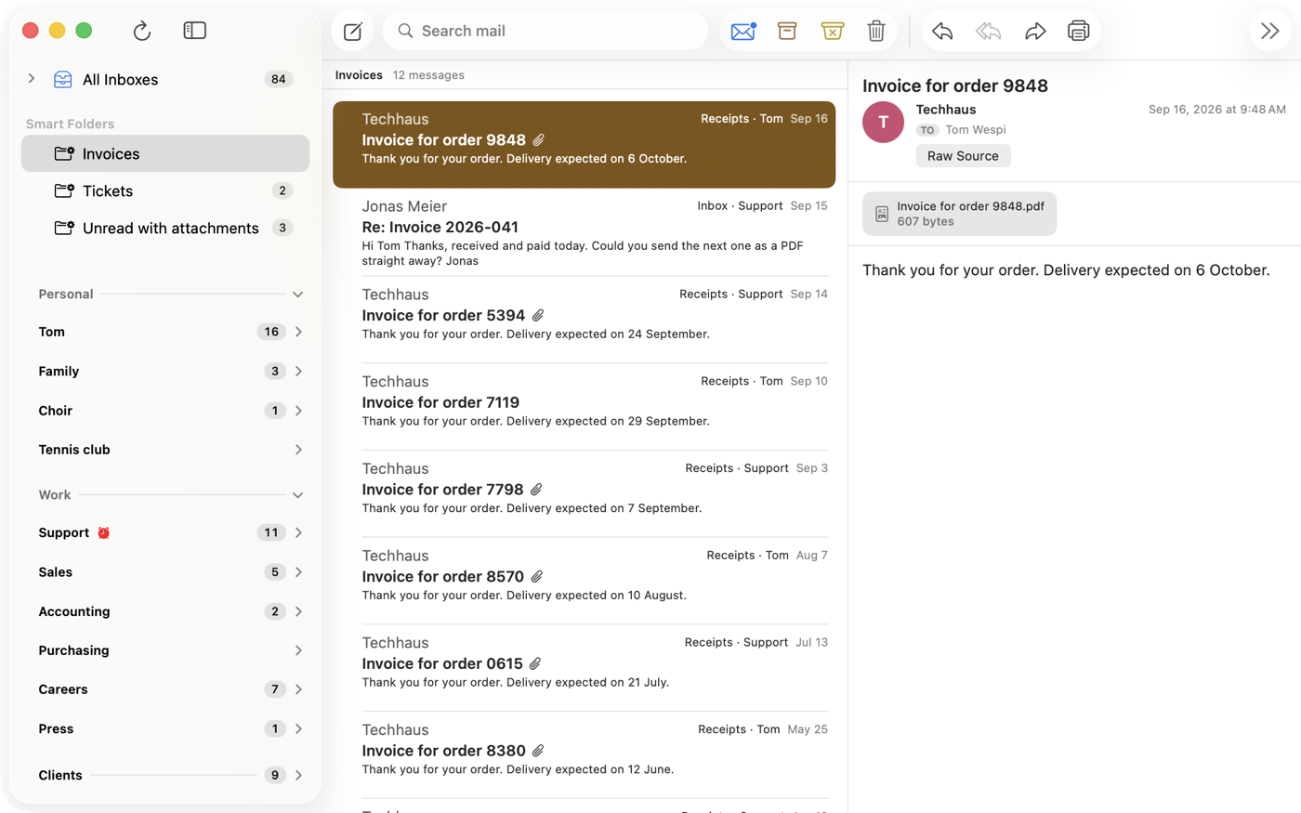Image resolution: width=1301 pixels, height=813 pixels.
Task: Reply to the sender
Action: pos(942,31)
